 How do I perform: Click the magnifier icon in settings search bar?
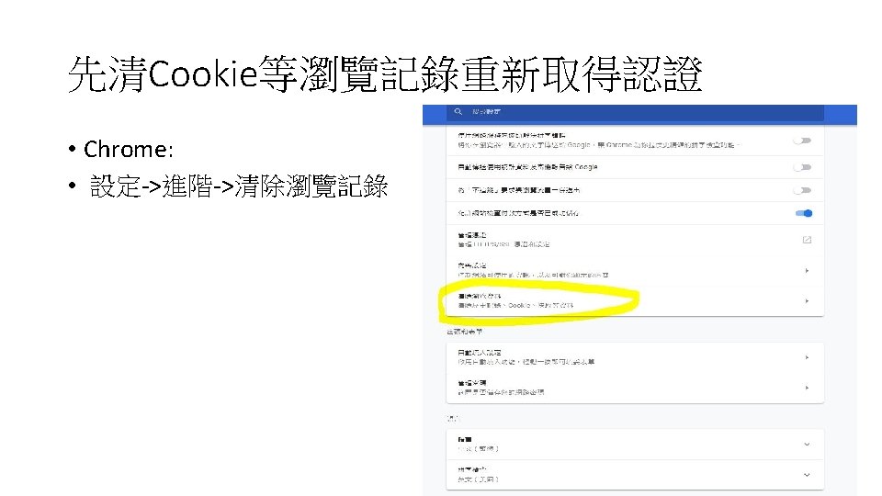point(458,112)
